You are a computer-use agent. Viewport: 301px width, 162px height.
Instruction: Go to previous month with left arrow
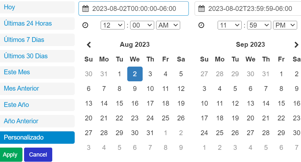point(89,45)
